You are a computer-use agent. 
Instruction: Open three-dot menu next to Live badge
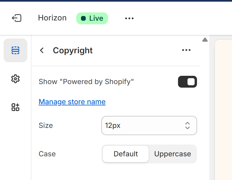[129, 18]
